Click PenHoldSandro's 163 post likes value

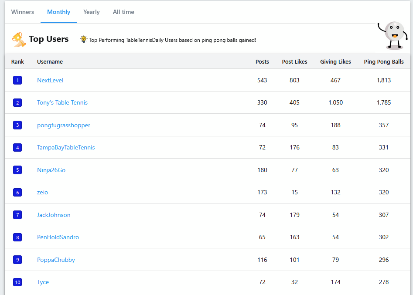pos(294,237)
